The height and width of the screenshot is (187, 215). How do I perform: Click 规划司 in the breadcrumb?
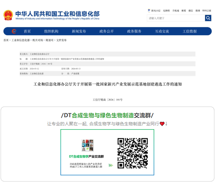49,40
